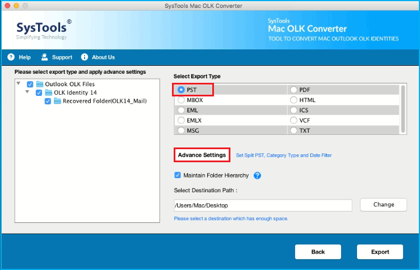Open the Support menu item

click(x=62, y=57)
